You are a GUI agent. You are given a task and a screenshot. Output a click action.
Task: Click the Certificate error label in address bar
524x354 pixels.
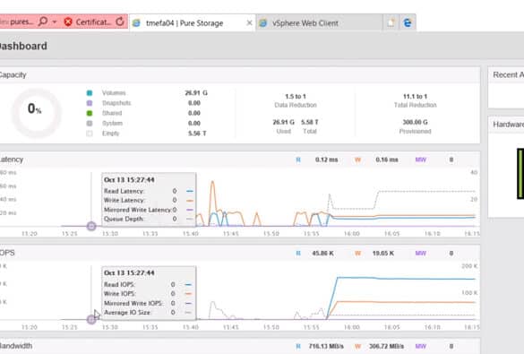pos(93,22)
